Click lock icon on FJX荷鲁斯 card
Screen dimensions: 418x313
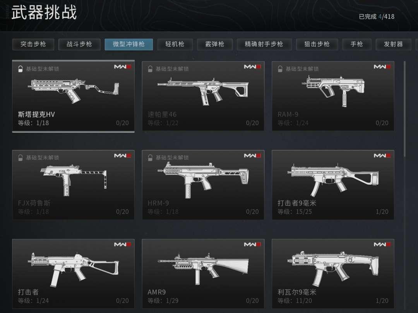click(x=20, y=158)
